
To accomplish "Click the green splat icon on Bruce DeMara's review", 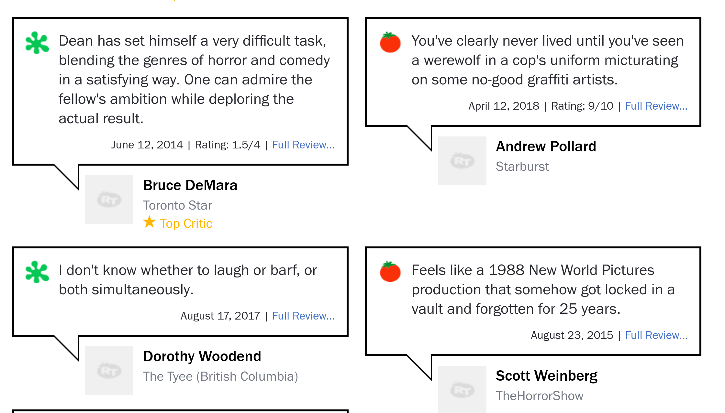I will pos(37,43).
